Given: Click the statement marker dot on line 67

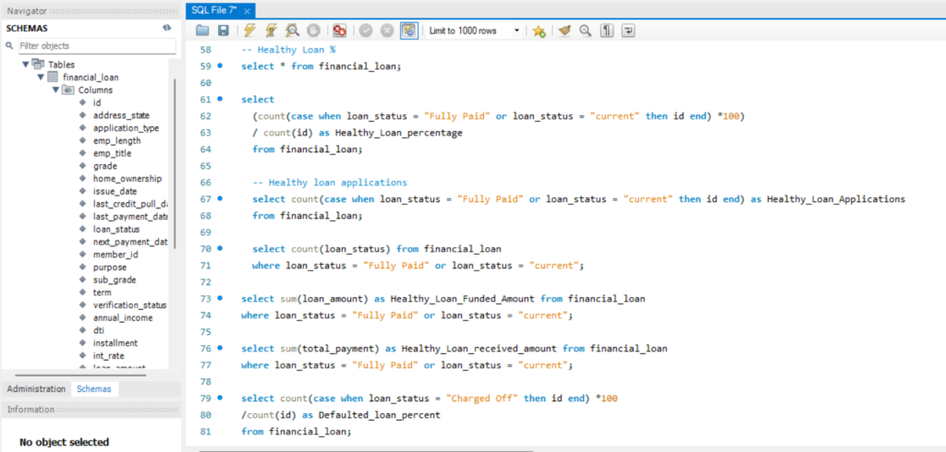Looking at the screenshot, I should coord(220,197).
